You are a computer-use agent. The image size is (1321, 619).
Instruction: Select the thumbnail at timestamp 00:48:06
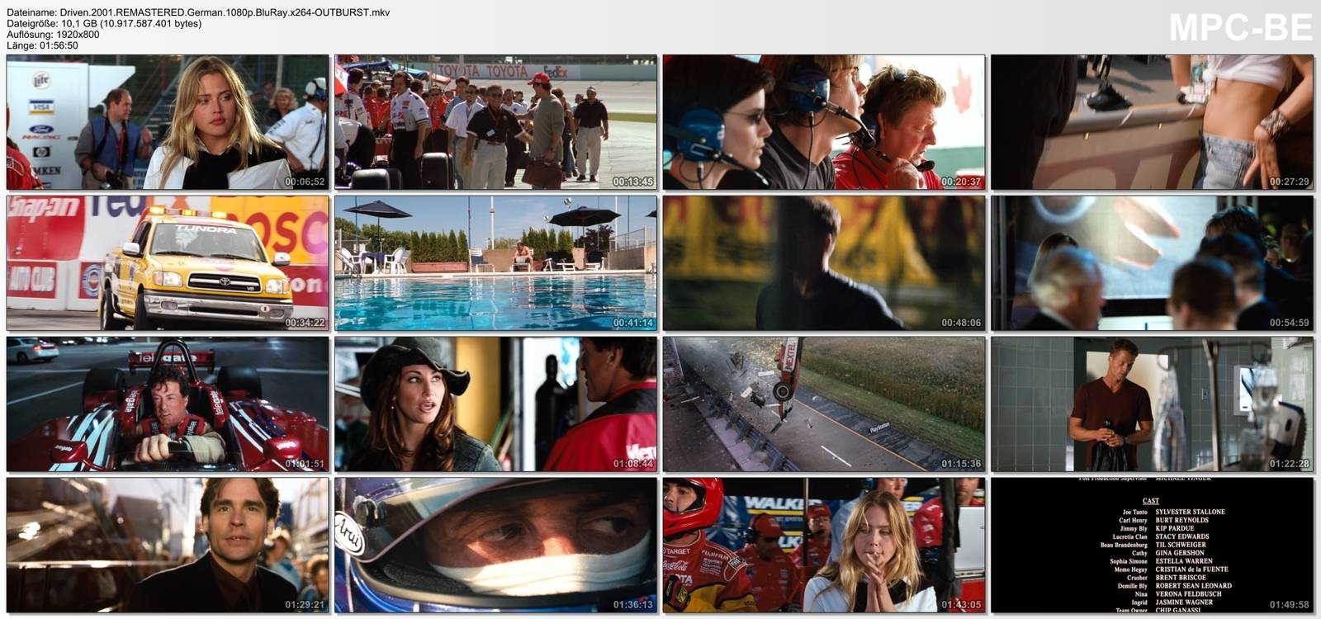824,263
